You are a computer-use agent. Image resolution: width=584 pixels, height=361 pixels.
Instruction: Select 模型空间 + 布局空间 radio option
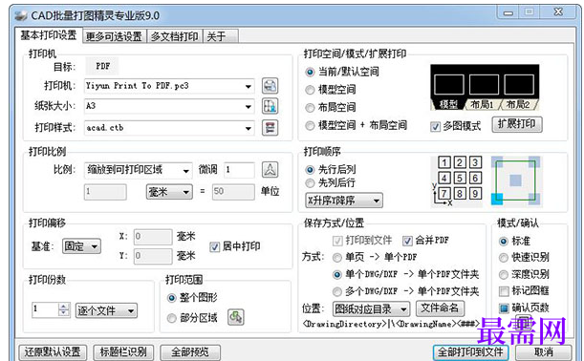[310, 126]
